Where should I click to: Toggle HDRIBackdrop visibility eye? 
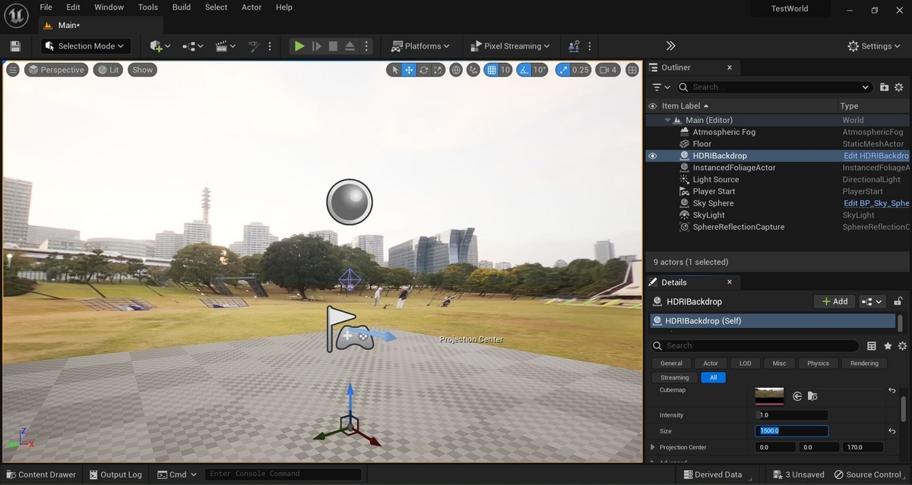pyautogui.click(x=652, y=156)
